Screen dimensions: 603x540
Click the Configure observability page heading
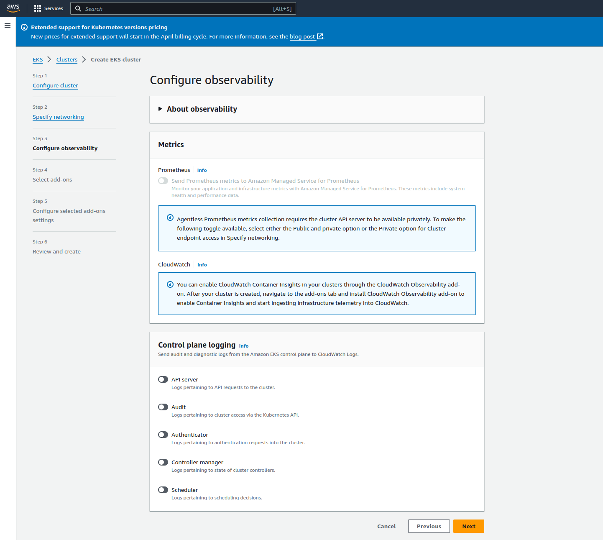[212, 80]
